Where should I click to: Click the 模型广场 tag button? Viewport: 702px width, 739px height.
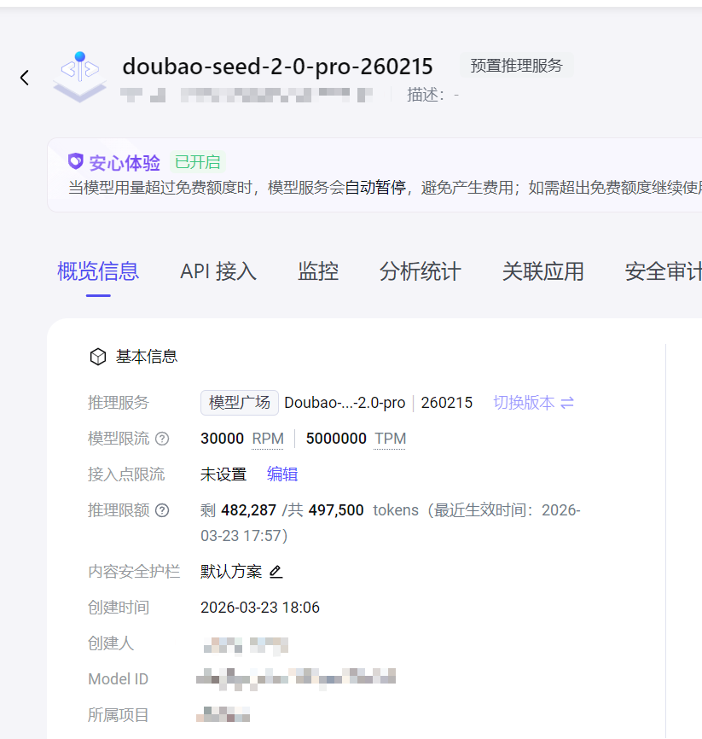tap(240, 403)
